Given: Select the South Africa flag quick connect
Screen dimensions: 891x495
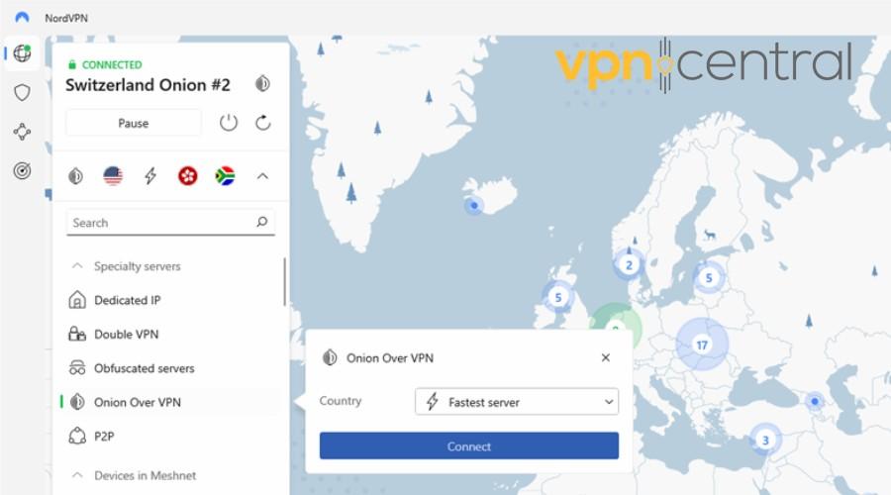Looking at the screenshot, I should point(225,176).
